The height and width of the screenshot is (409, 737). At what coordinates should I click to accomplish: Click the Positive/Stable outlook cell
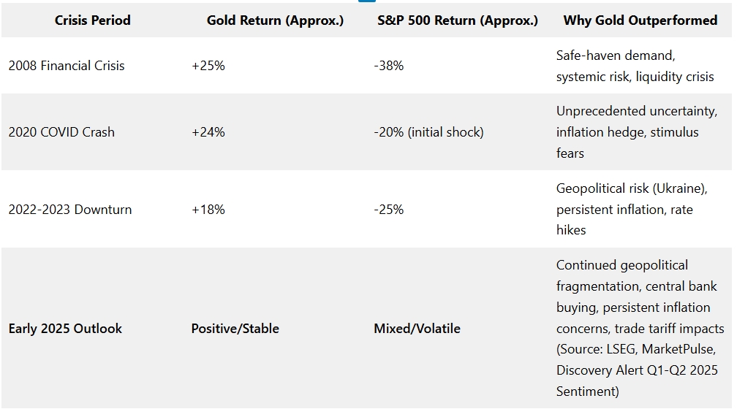(x=235, y=329)
